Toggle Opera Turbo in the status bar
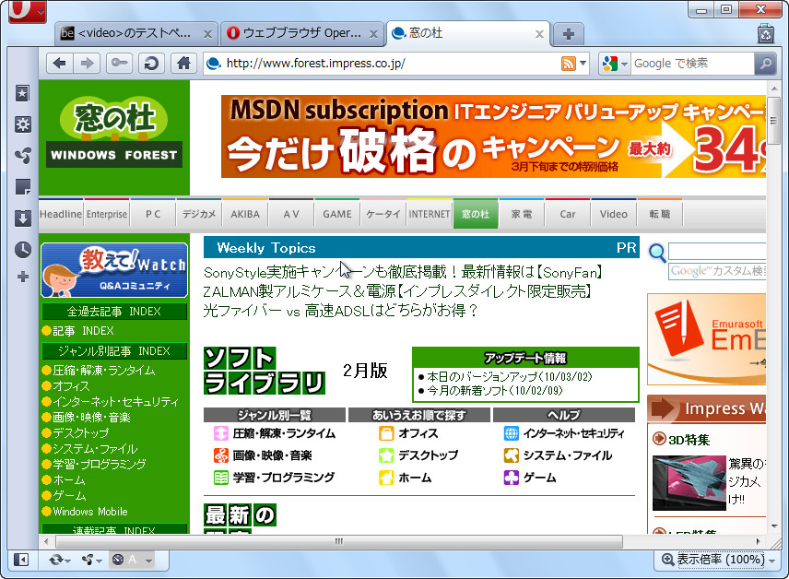 coord(117,560)
